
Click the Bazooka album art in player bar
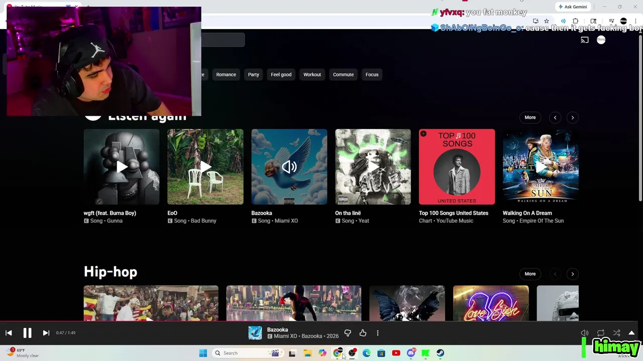click(255, 333)
